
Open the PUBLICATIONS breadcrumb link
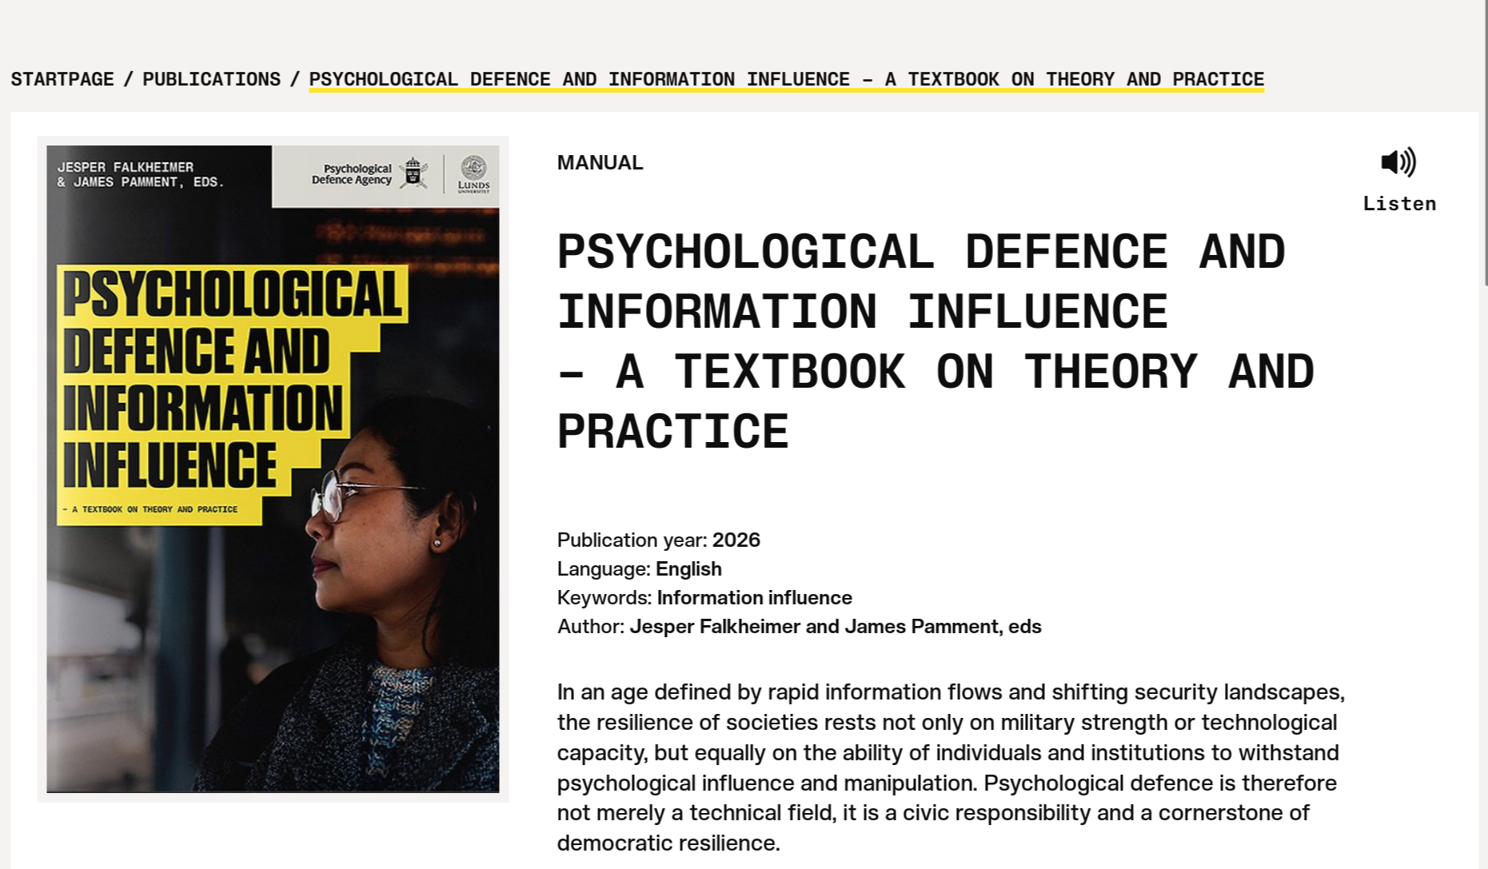tap(210, 79)
